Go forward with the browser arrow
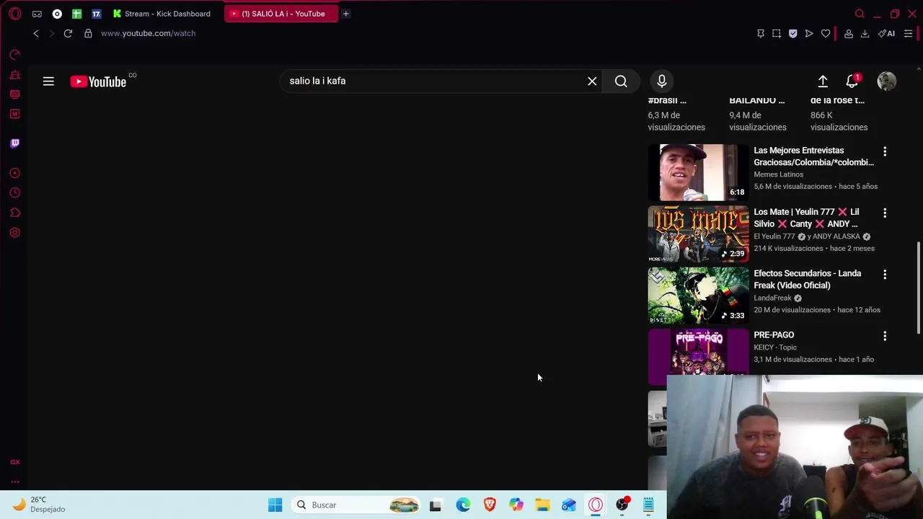This screenshot has height=519, width=923. pos(51,33)
